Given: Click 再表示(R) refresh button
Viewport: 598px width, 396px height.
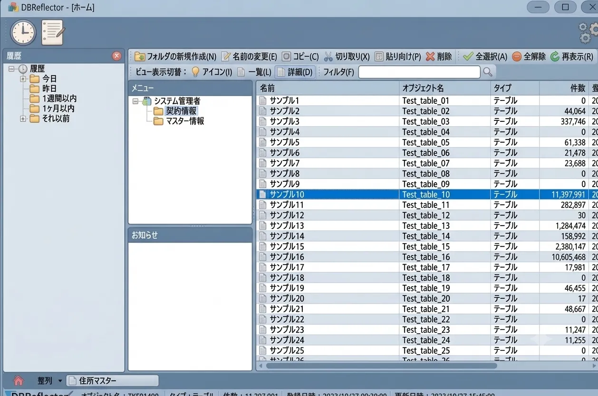Looking at the screenshot, I should [572, 56].
